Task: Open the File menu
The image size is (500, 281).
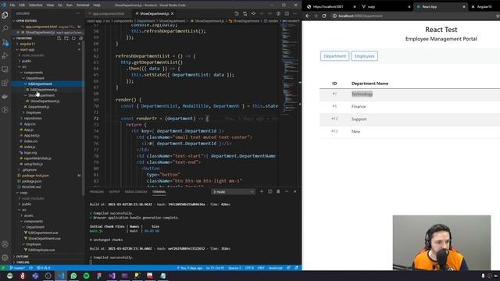Action: pos(12,5)
